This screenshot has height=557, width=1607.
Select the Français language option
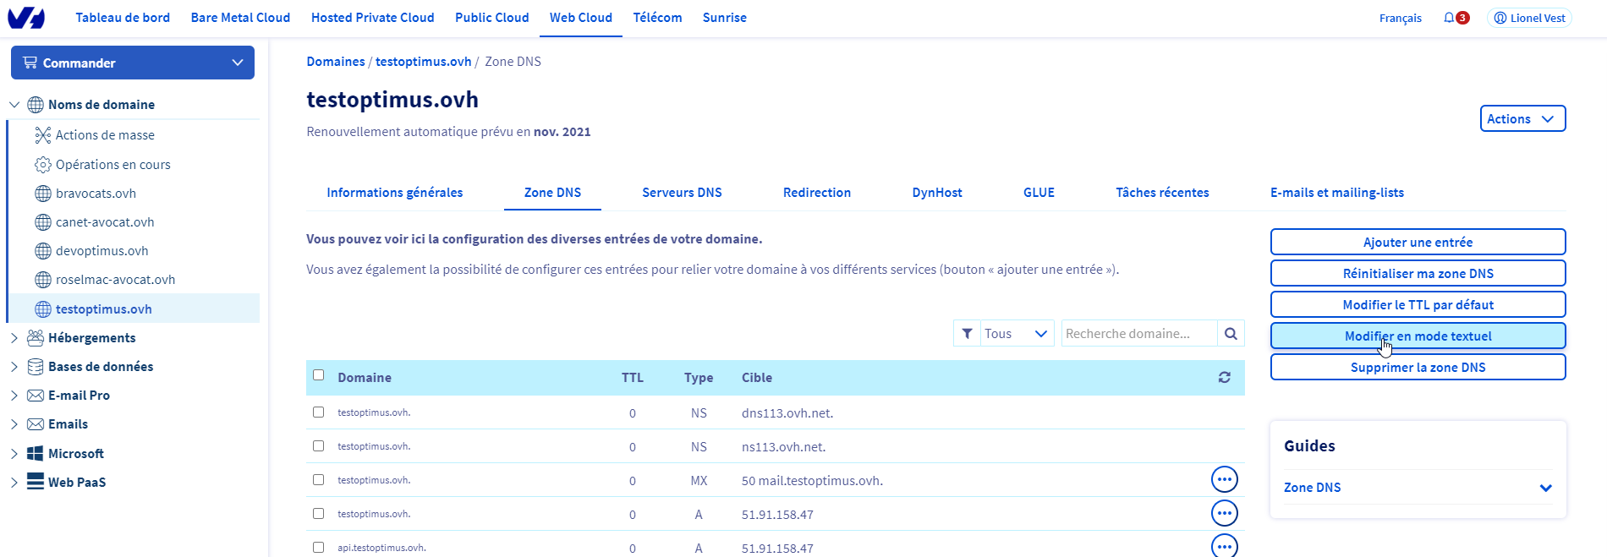tap(1400, 18)
